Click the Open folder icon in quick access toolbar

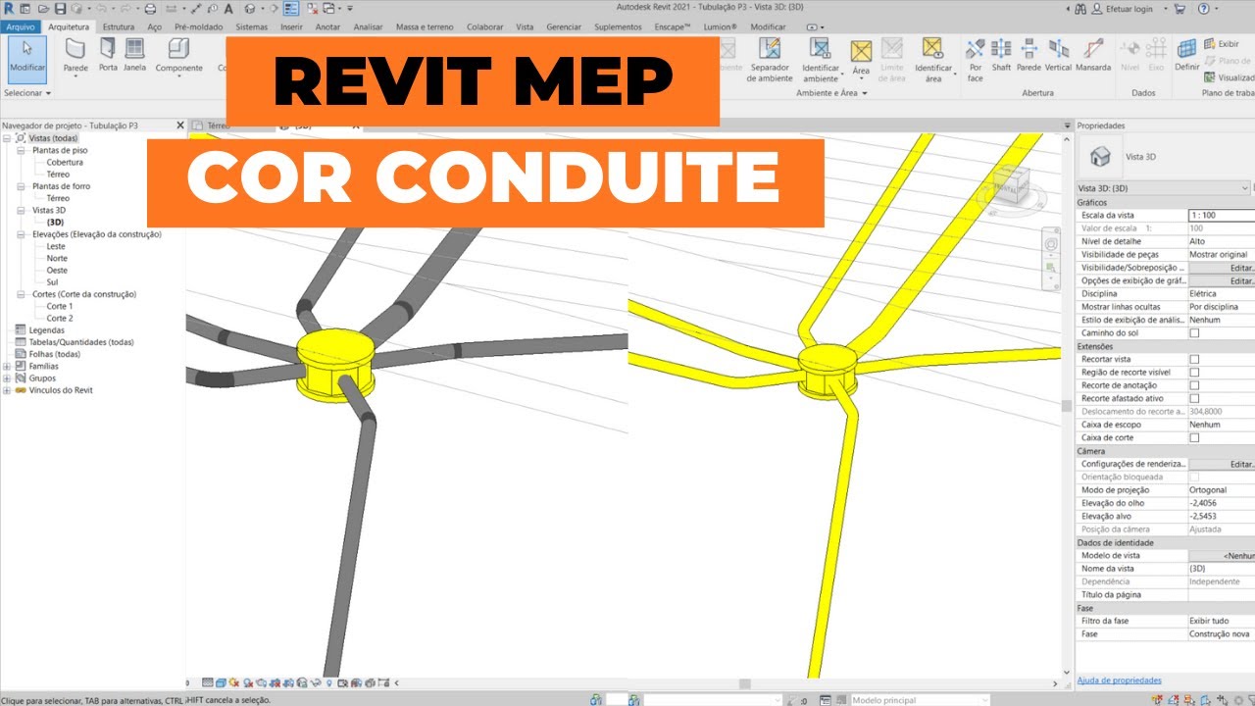point(44,8)
